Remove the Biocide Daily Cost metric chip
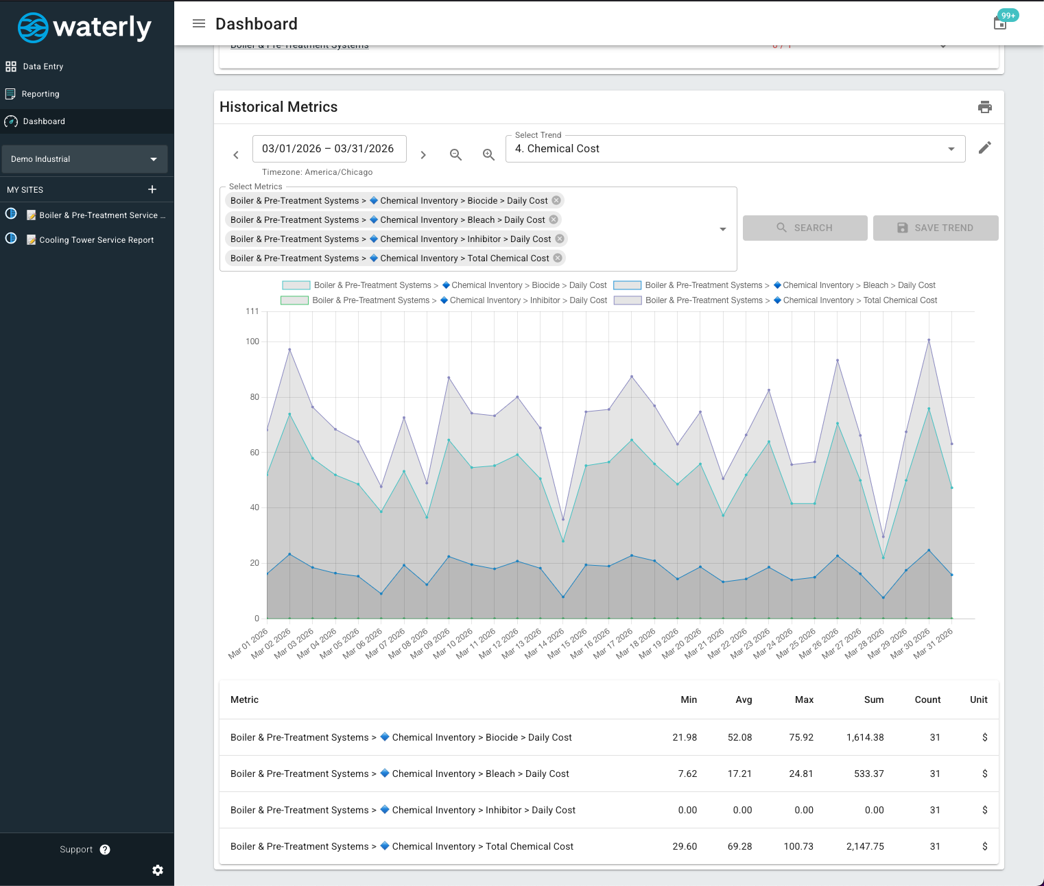Screen dimensions: 1044x886 pyautogui.click(x=556, y=200)
